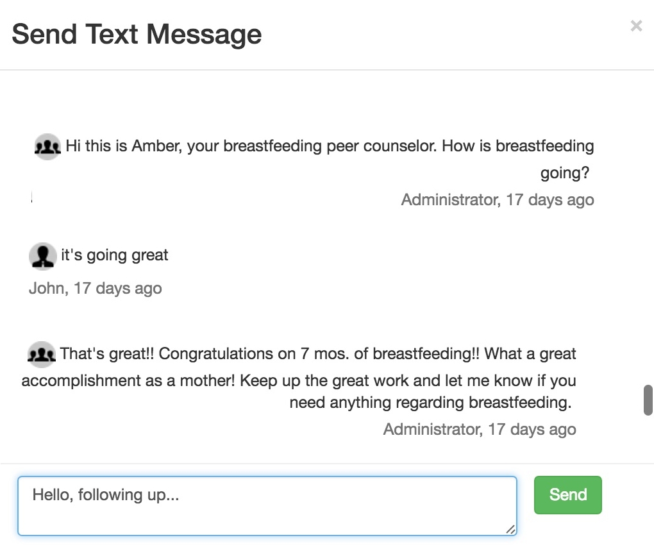654x556 pixels.
Task: Click the "That's great!! Congratulations" message line
Action: tap(318, 354)
